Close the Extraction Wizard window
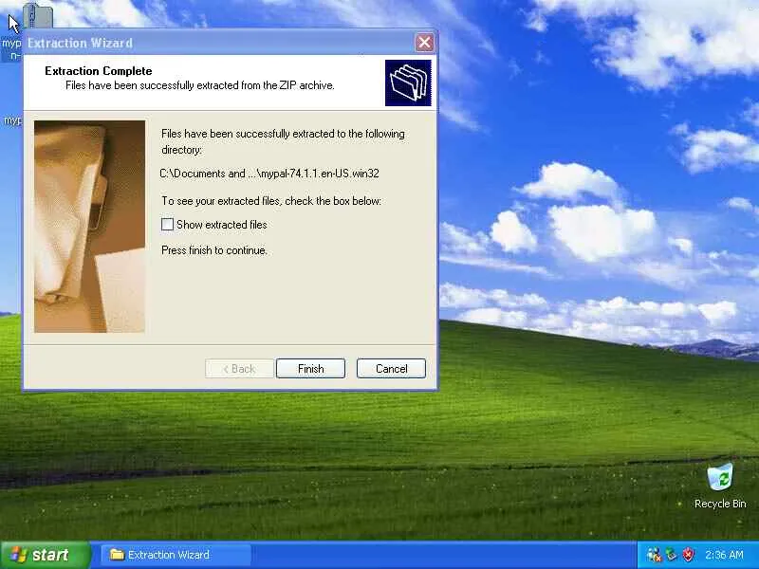The image size is (759, 569). 424,43
